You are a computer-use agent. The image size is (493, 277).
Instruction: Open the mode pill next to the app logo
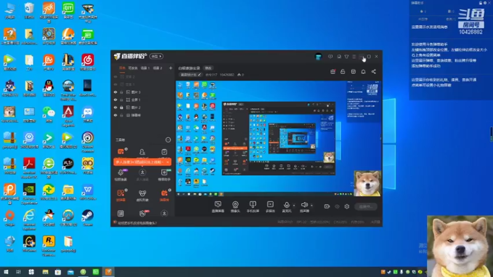pos(157,57)
